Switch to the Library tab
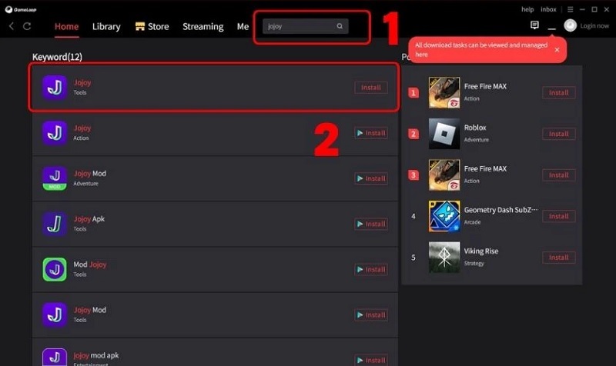Image resolution: width=616 pixels, height=366 pixels. tap(106, 27)
